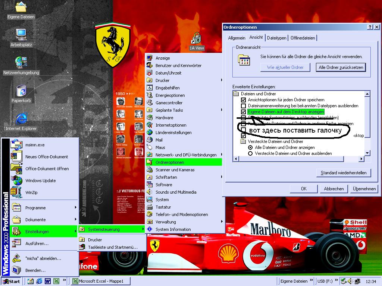The height and width of the screenshot is (286, 382).
Task: Expand the Geplante Tasks submenu
Action: tap(184, 110)
